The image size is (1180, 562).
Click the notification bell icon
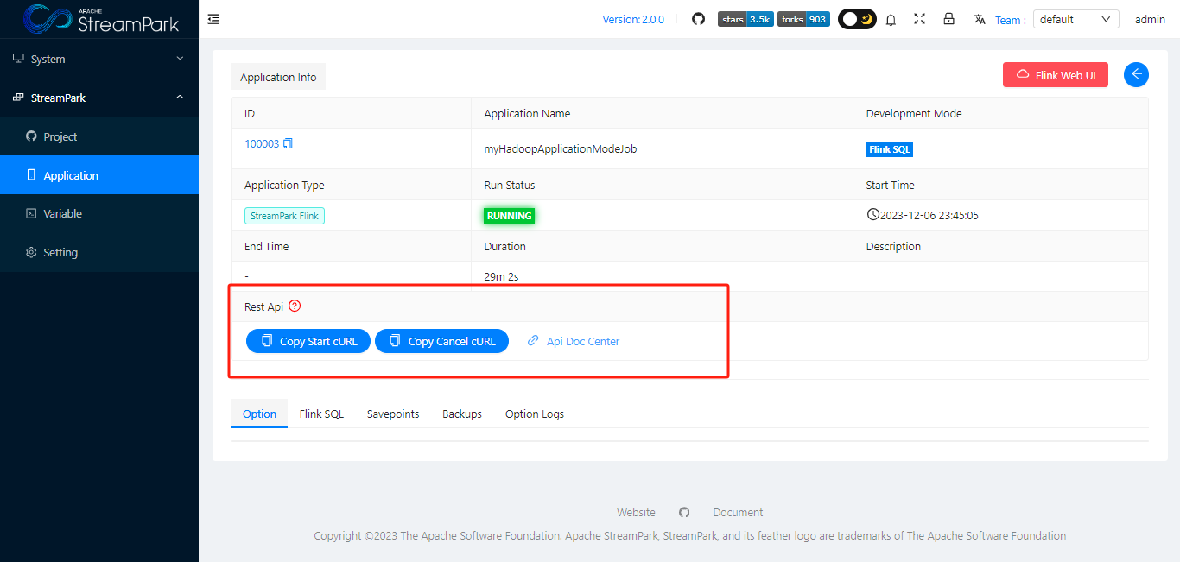[x=891, y=18]
